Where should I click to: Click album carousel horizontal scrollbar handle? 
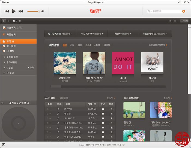pyautogui.click(x=56, y=87)
